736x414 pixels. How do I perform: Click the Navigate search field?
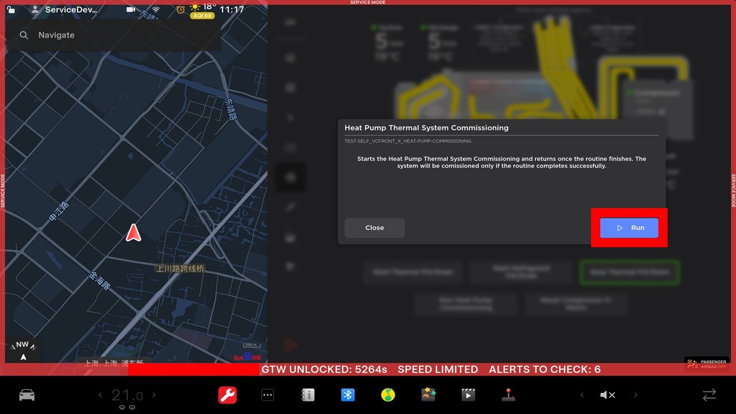(115, 35)
